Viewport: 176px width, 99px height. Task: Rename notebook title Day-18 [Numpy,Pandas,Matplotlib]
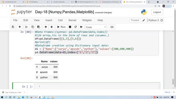(x=64, y=12)
